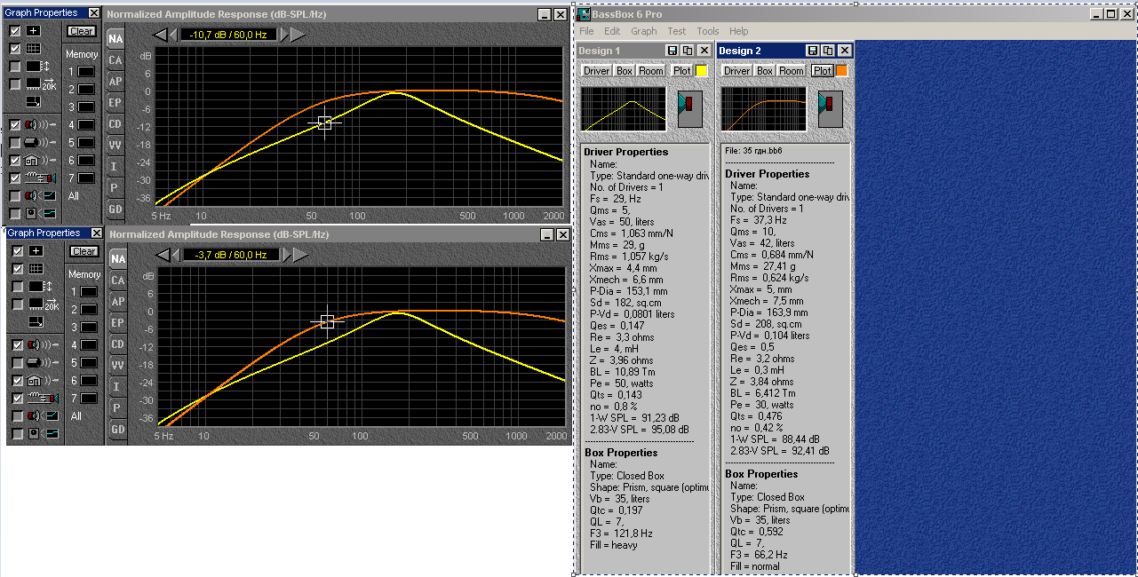Click the 20K frequency range icon in the -3,7 dB graph's properties

(x=42, y=304)
